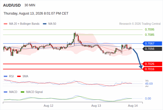Click the Aug 13 date axis label
The width and height of the screenshot is (163, 110).
coord(96,106)
